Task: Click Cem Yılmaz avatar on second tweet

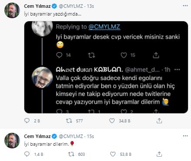Action: pyautogui.click(x=12, y=141)
